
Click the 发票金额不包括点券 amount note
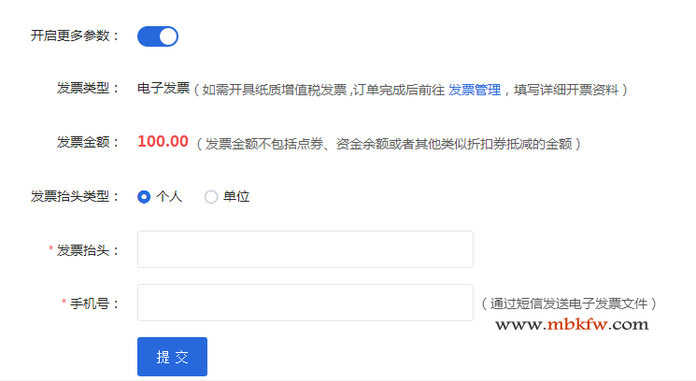(390, 144)
